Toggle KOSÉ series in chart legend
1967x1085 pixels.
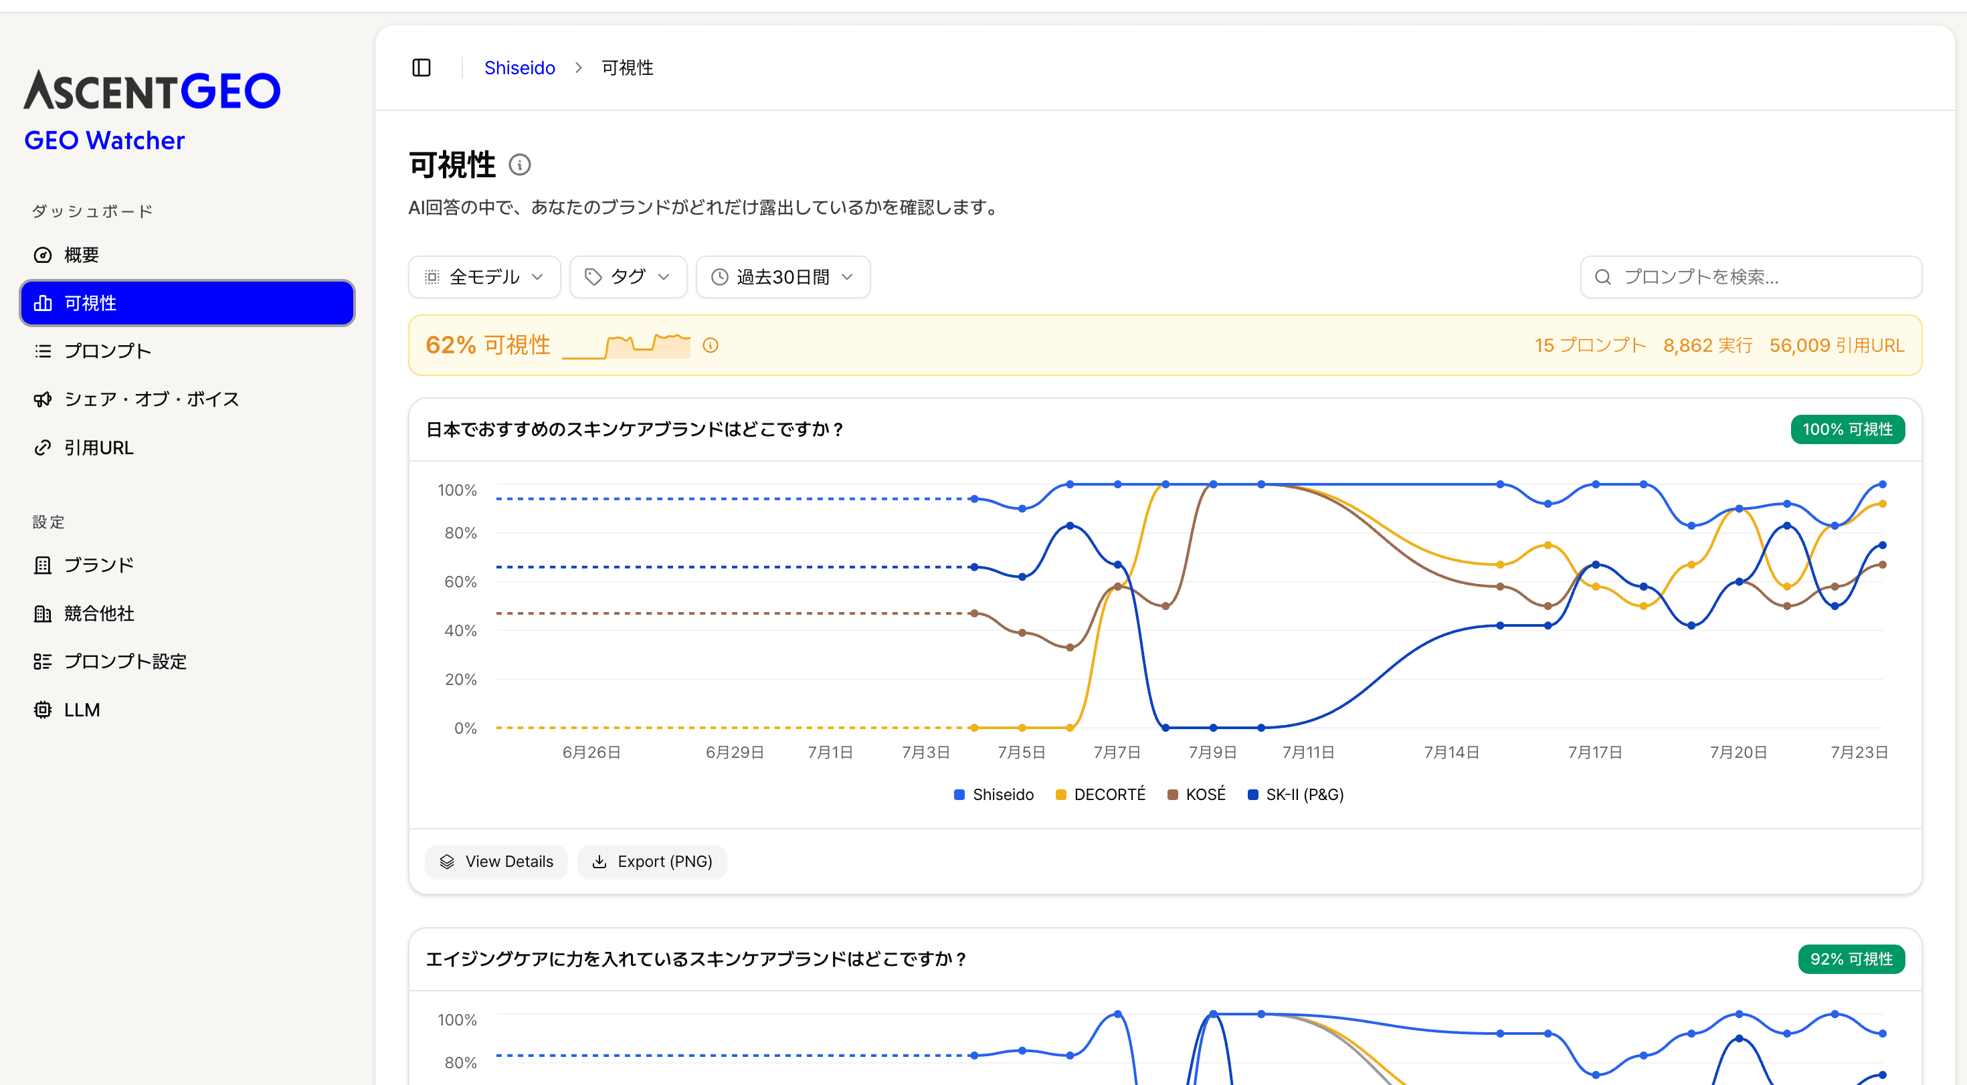point(1196,795)
